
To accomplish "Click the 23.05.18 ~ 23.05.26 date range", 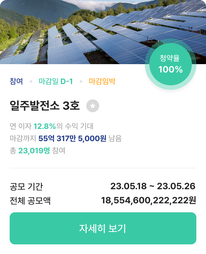I will click(x=153, y=186).
